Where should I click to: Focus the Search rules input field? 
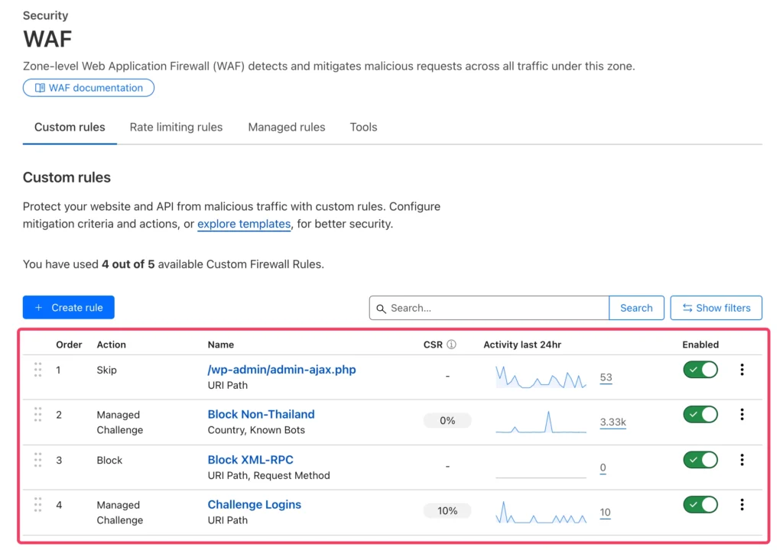[489, 308]
